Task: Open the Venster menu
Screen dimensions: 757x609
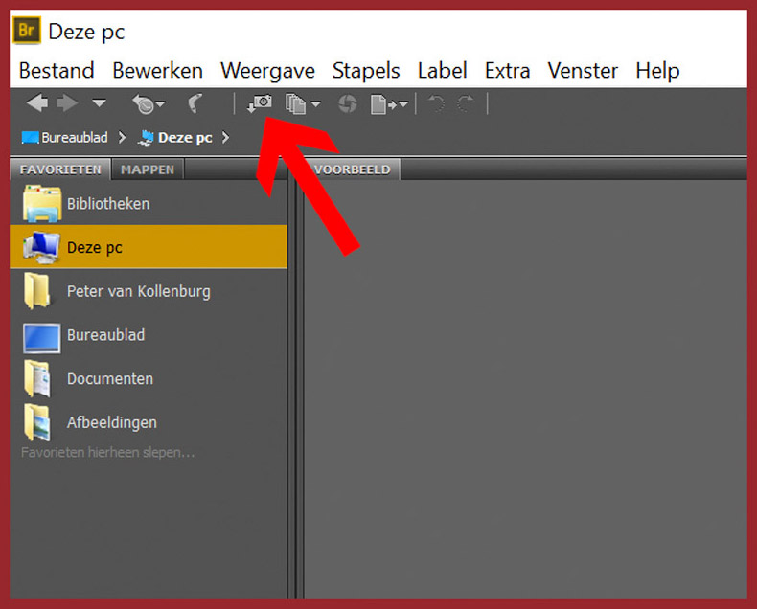Action: click(x=583, y=71)
